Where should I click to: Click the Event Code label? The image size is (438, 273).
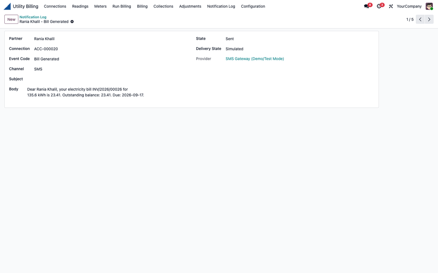point(19,59)
